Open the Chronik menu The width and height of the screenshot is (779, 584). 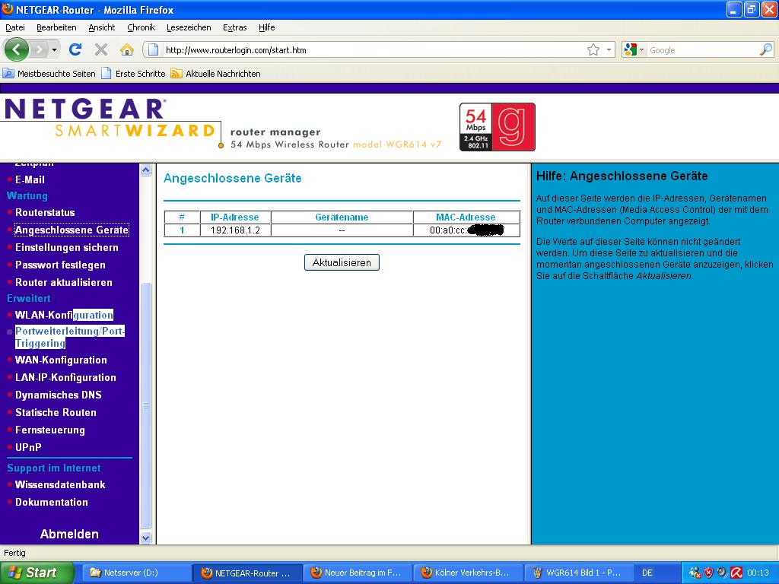tap(141, 27)
